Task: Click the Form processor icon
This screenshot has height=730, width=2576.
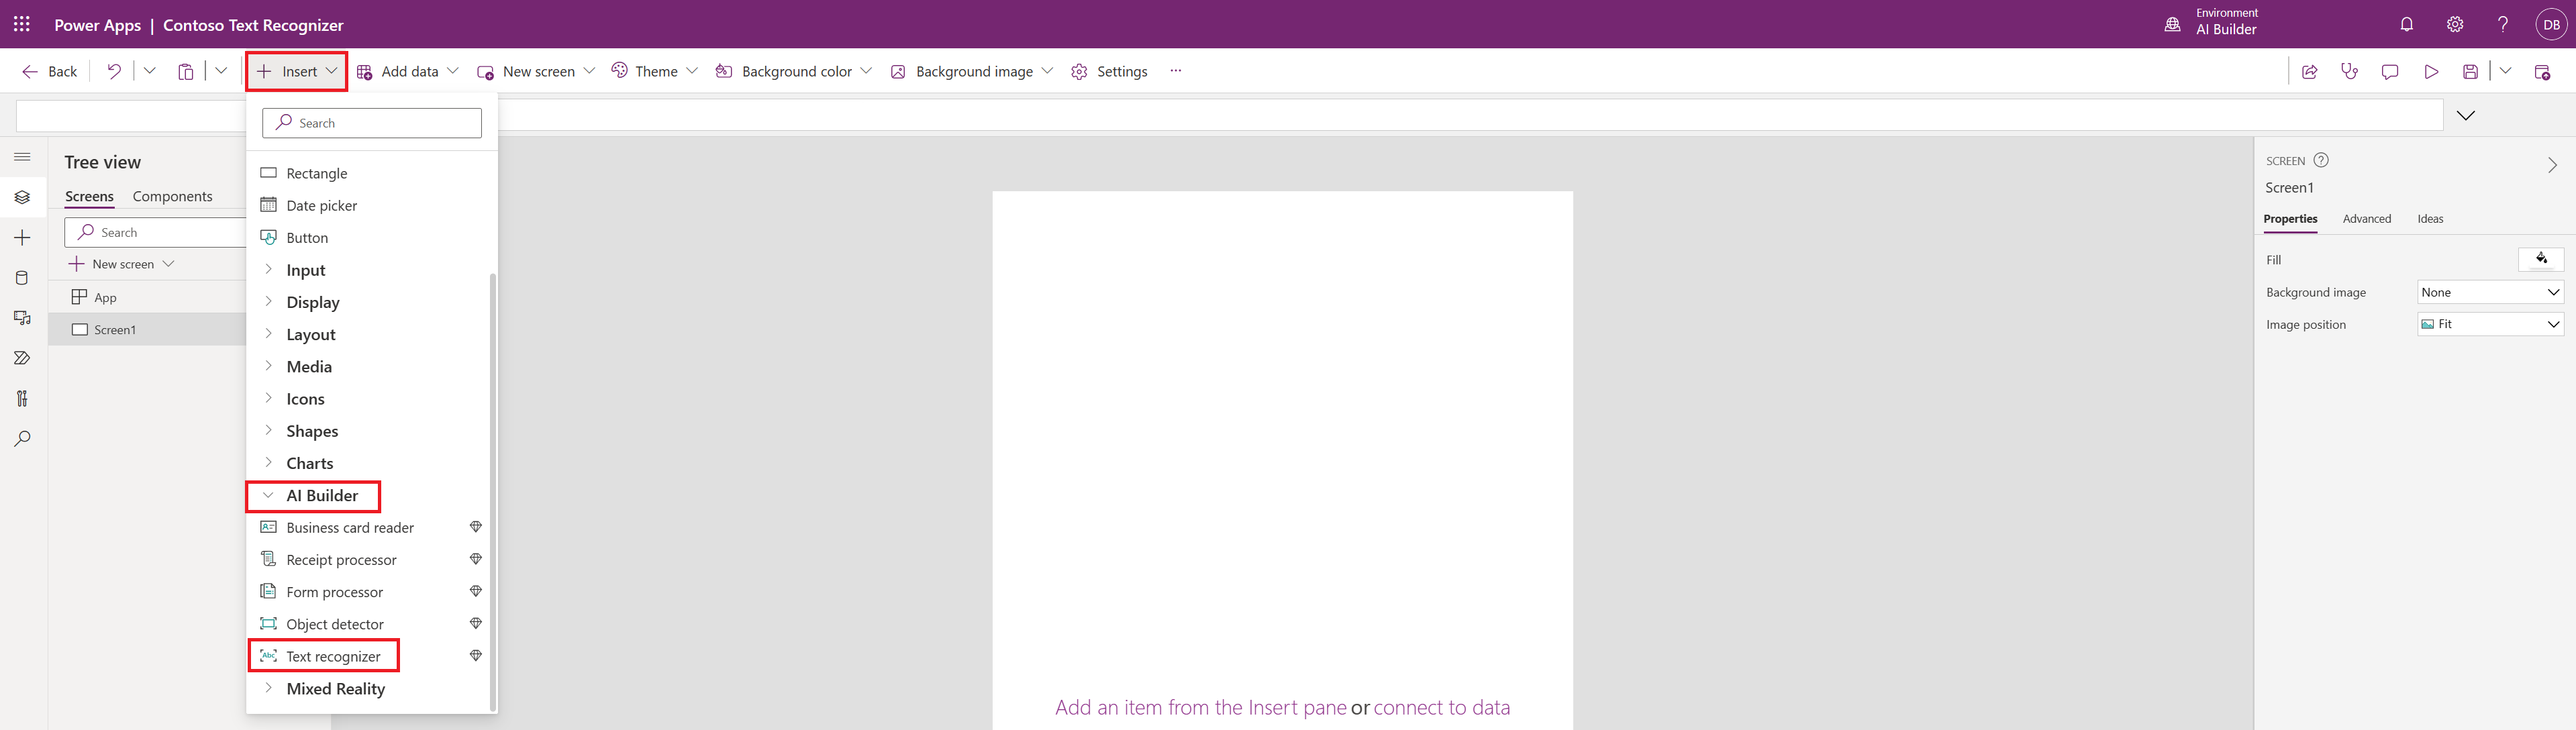Action: [x=268, y=592]
